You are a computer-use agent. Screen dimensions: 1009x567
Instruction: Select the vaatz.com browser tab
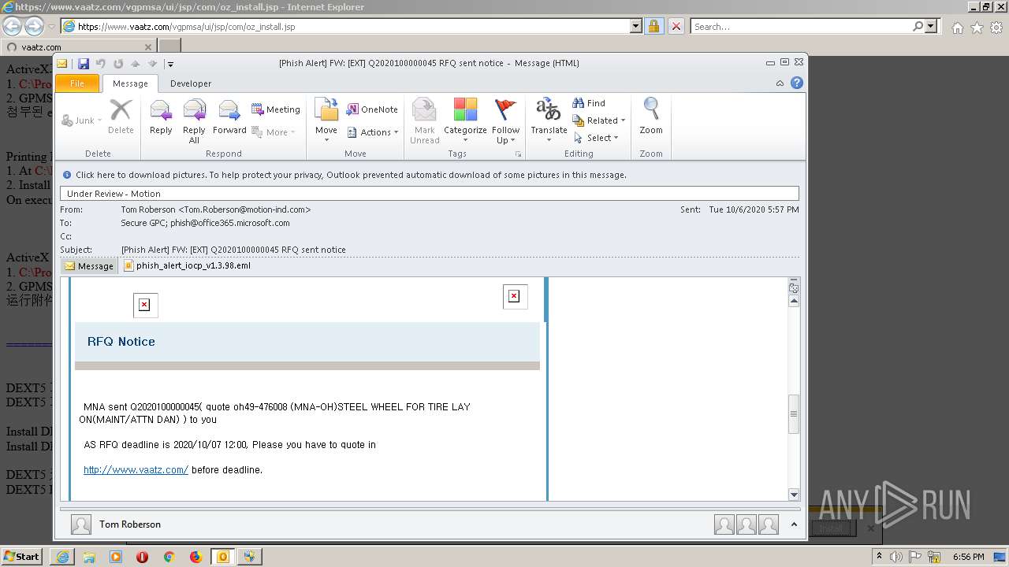(77, 47)
